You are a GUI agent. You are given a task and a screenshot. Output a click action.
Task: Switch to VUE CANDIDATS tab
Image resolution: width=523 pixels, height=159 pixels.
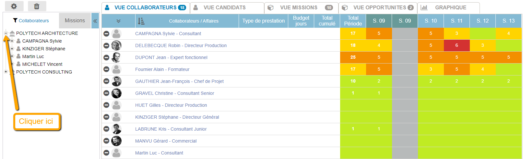[x=224, y=7]
